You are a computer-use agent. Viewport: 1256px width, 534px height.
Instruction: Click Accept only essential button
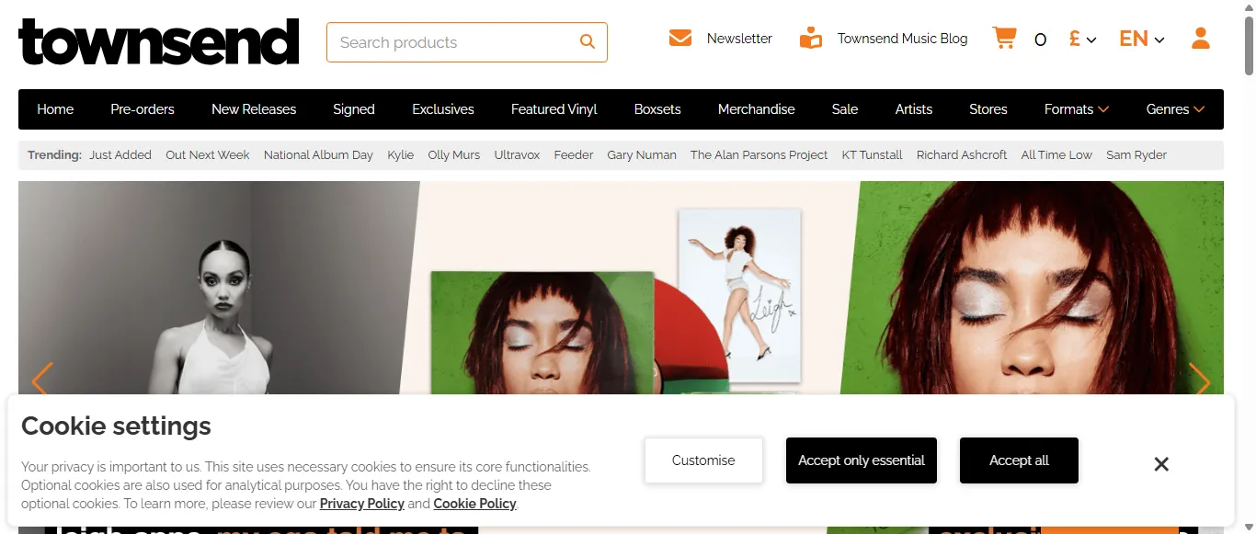click(861, 460)
